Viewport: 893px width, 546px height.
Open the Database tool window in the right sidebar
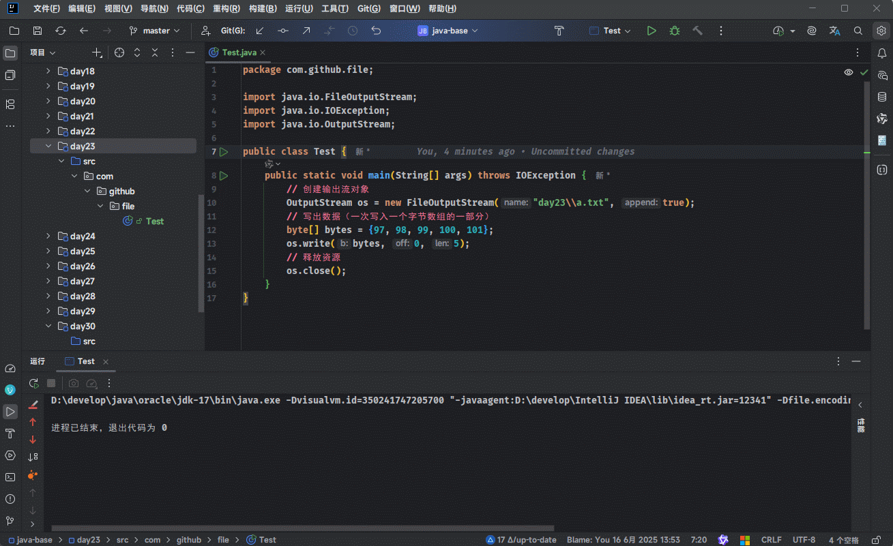(x=881, y=97)
